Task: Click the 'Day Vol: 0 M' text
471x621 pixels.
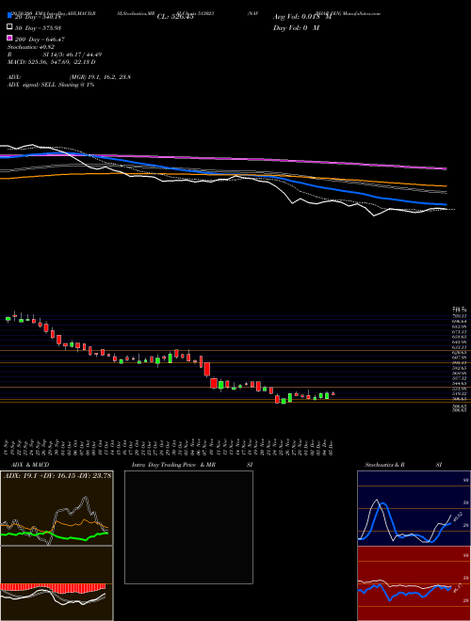Action: (296, 28)
